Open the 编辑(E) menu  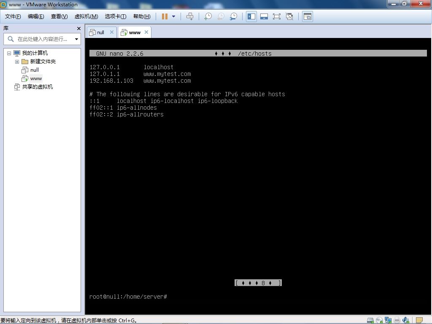click(x=36, y=16)
